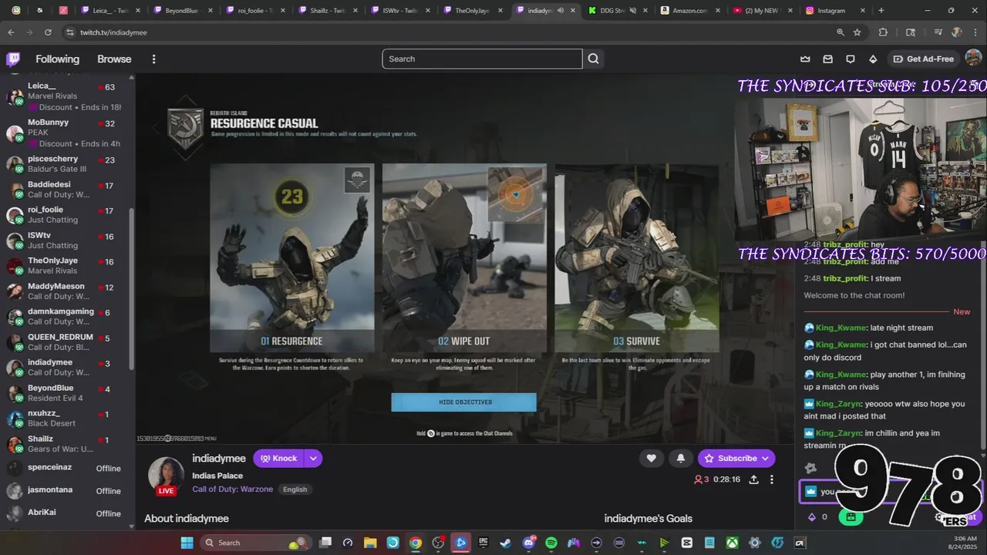
Task: Open the browser zoom indicator
Action: tap(840, 32)
